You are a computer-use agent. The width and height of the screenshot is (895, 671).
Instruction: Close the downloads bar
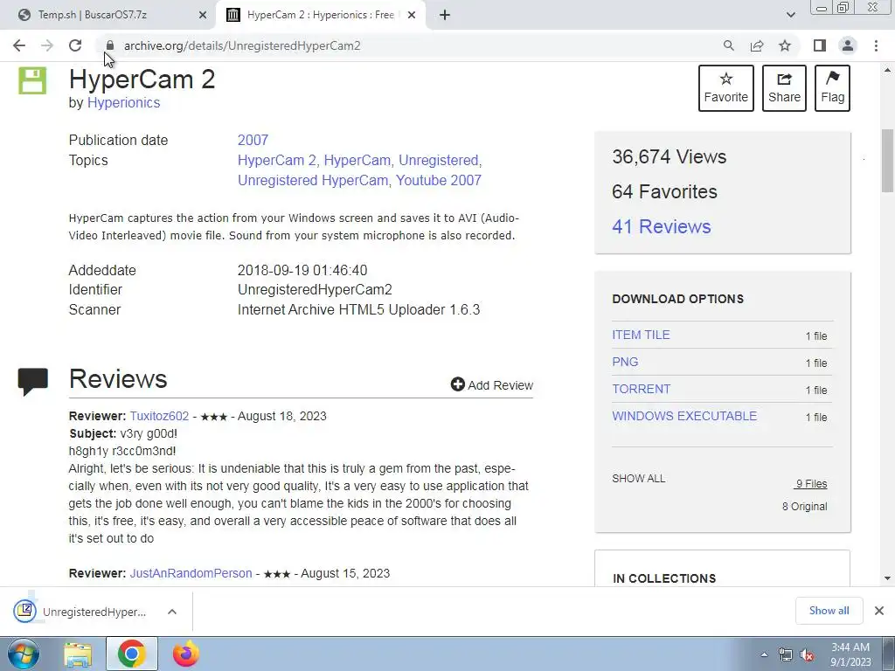pos(879,611)
